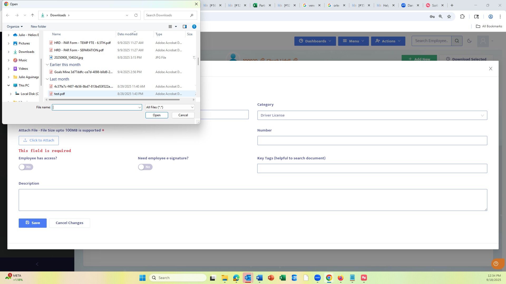Click the horizontal scrollbar in the file list
The height and width of the screenshot is (284, 506).
coord(114,100)
